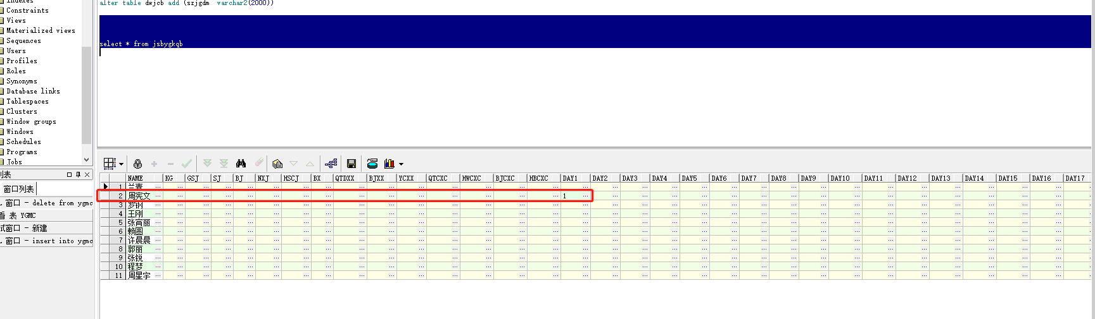The height and width of the screenshot is (319, 1095).
Task: Open the Constraints tree node
Action: (27, 10)
